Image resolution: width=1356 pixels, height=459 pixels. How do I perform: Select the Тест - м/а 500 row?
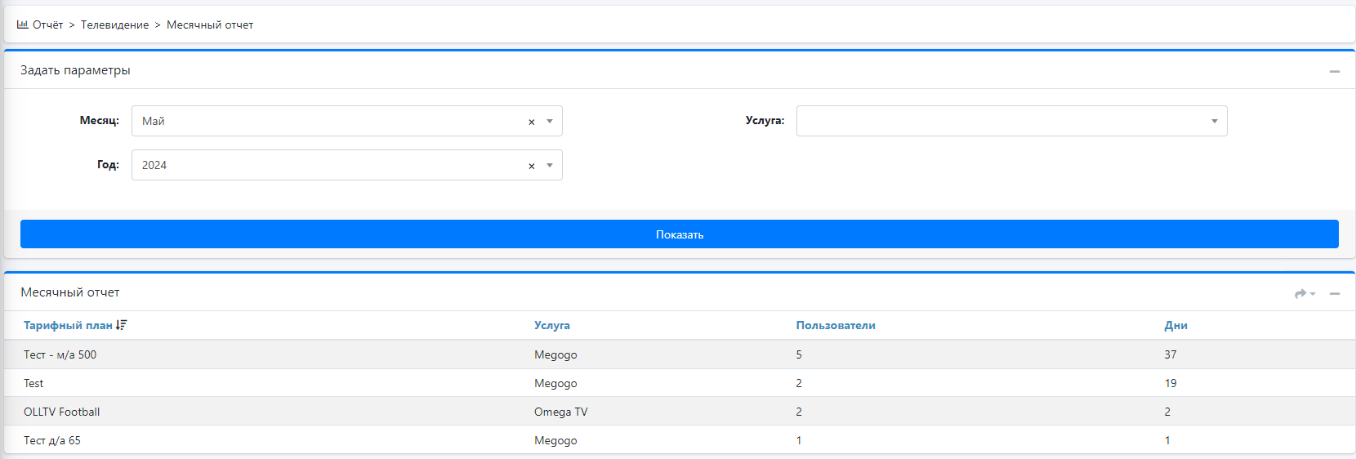click(60, 354)
